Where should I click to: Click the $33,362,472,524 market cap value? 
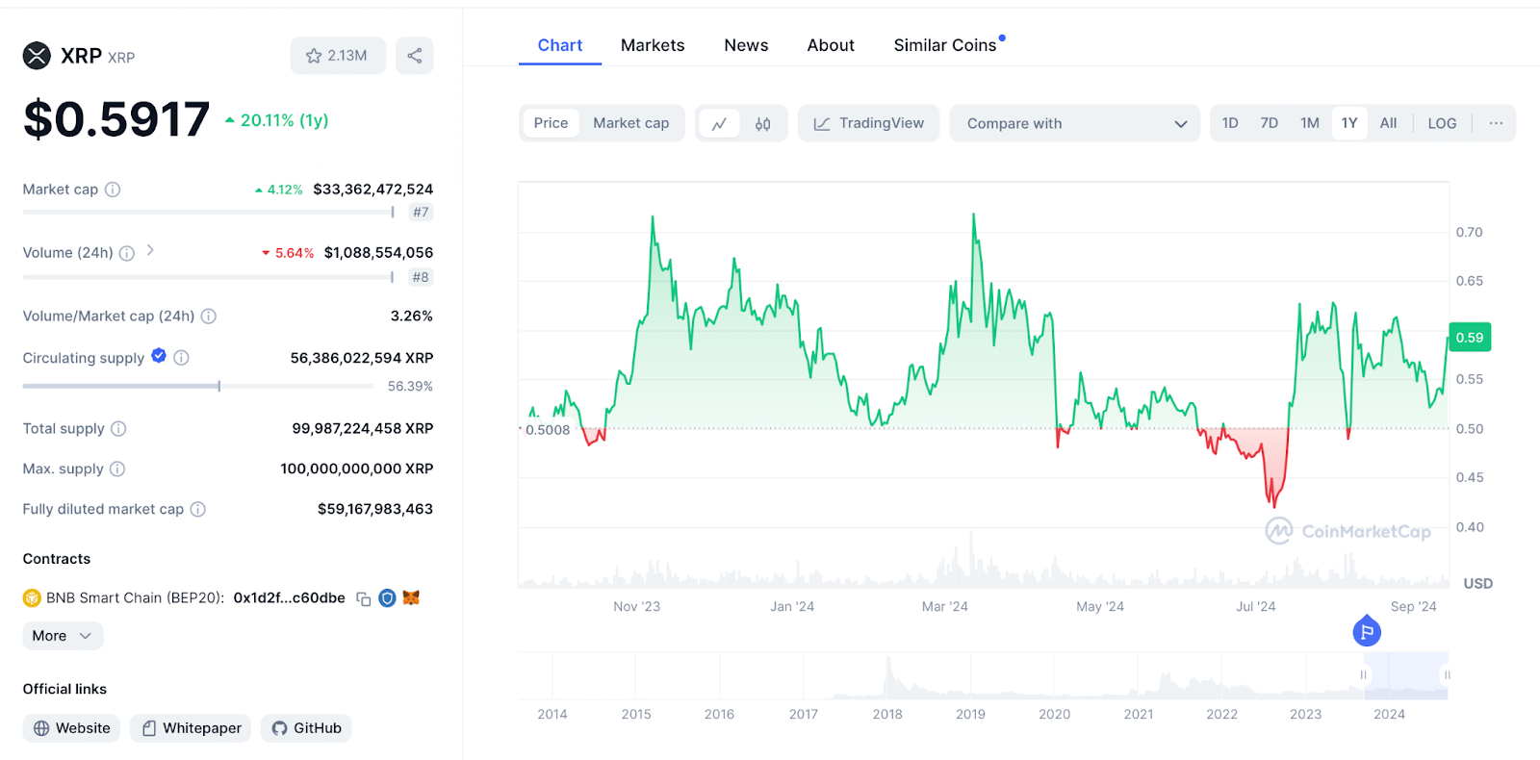373,190
